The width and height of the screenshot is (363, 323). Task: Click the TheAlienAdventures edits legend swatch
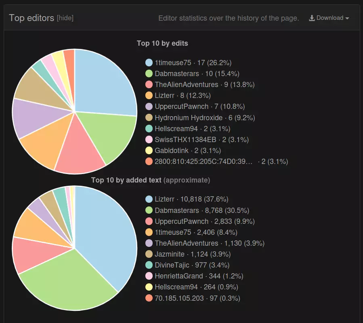[x=149, y=85]
